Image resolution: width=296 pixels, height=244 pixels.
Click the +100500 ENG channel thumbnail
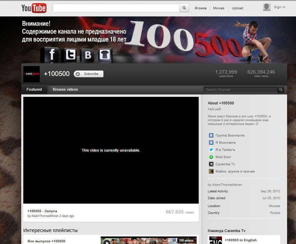[215, 240]
